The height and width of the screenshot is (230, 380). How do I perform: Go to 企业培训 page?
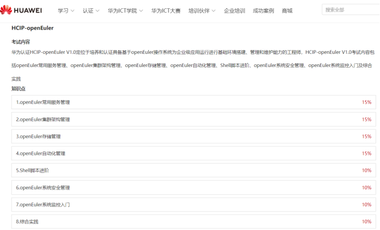pyautogui.click(x=234, y=10)
